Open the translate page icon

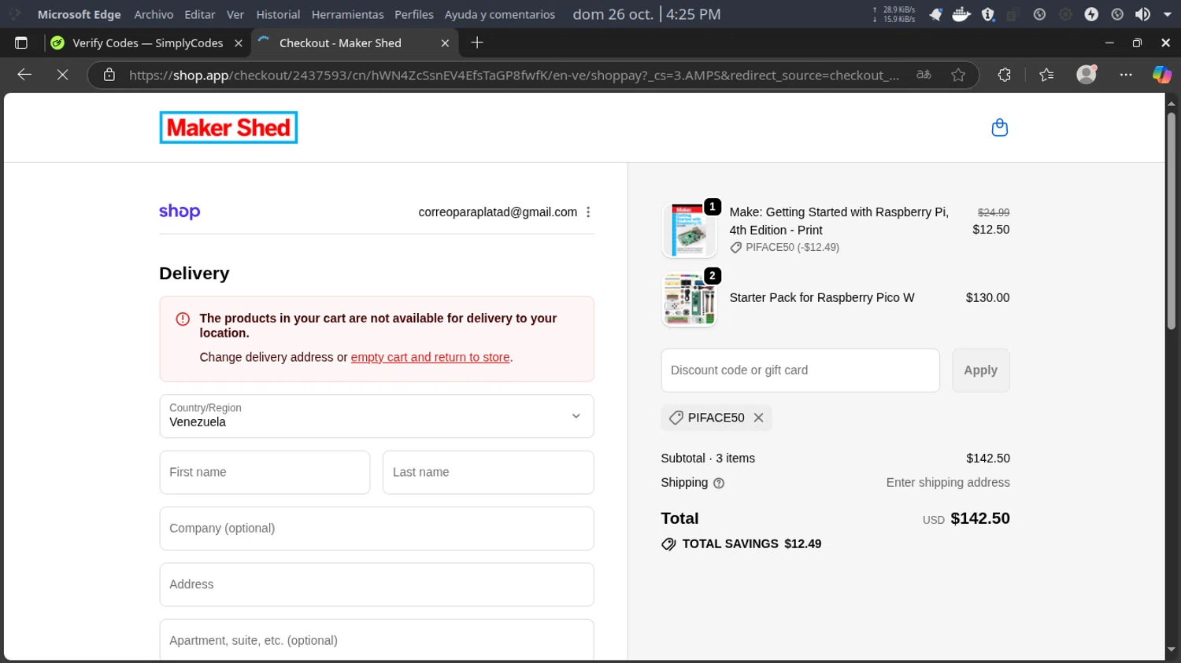924,75
